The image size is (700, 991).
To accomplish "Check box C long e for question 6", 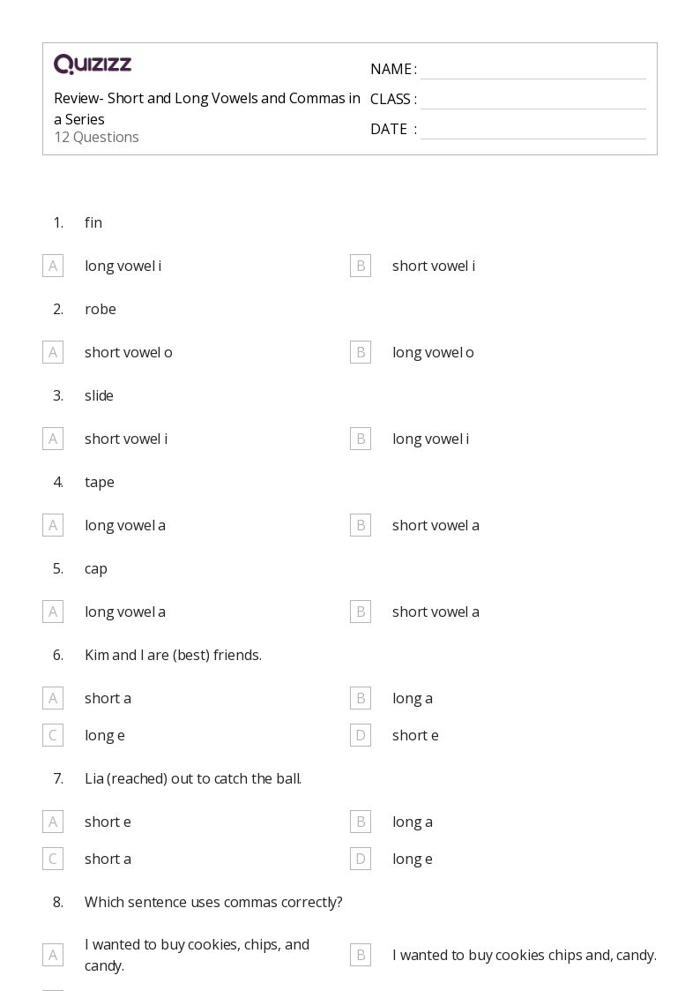I will click(x=53, y=735).
